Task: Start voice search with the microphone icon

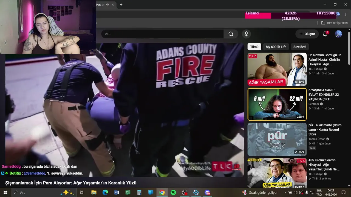Action: (x=246, y=34)
